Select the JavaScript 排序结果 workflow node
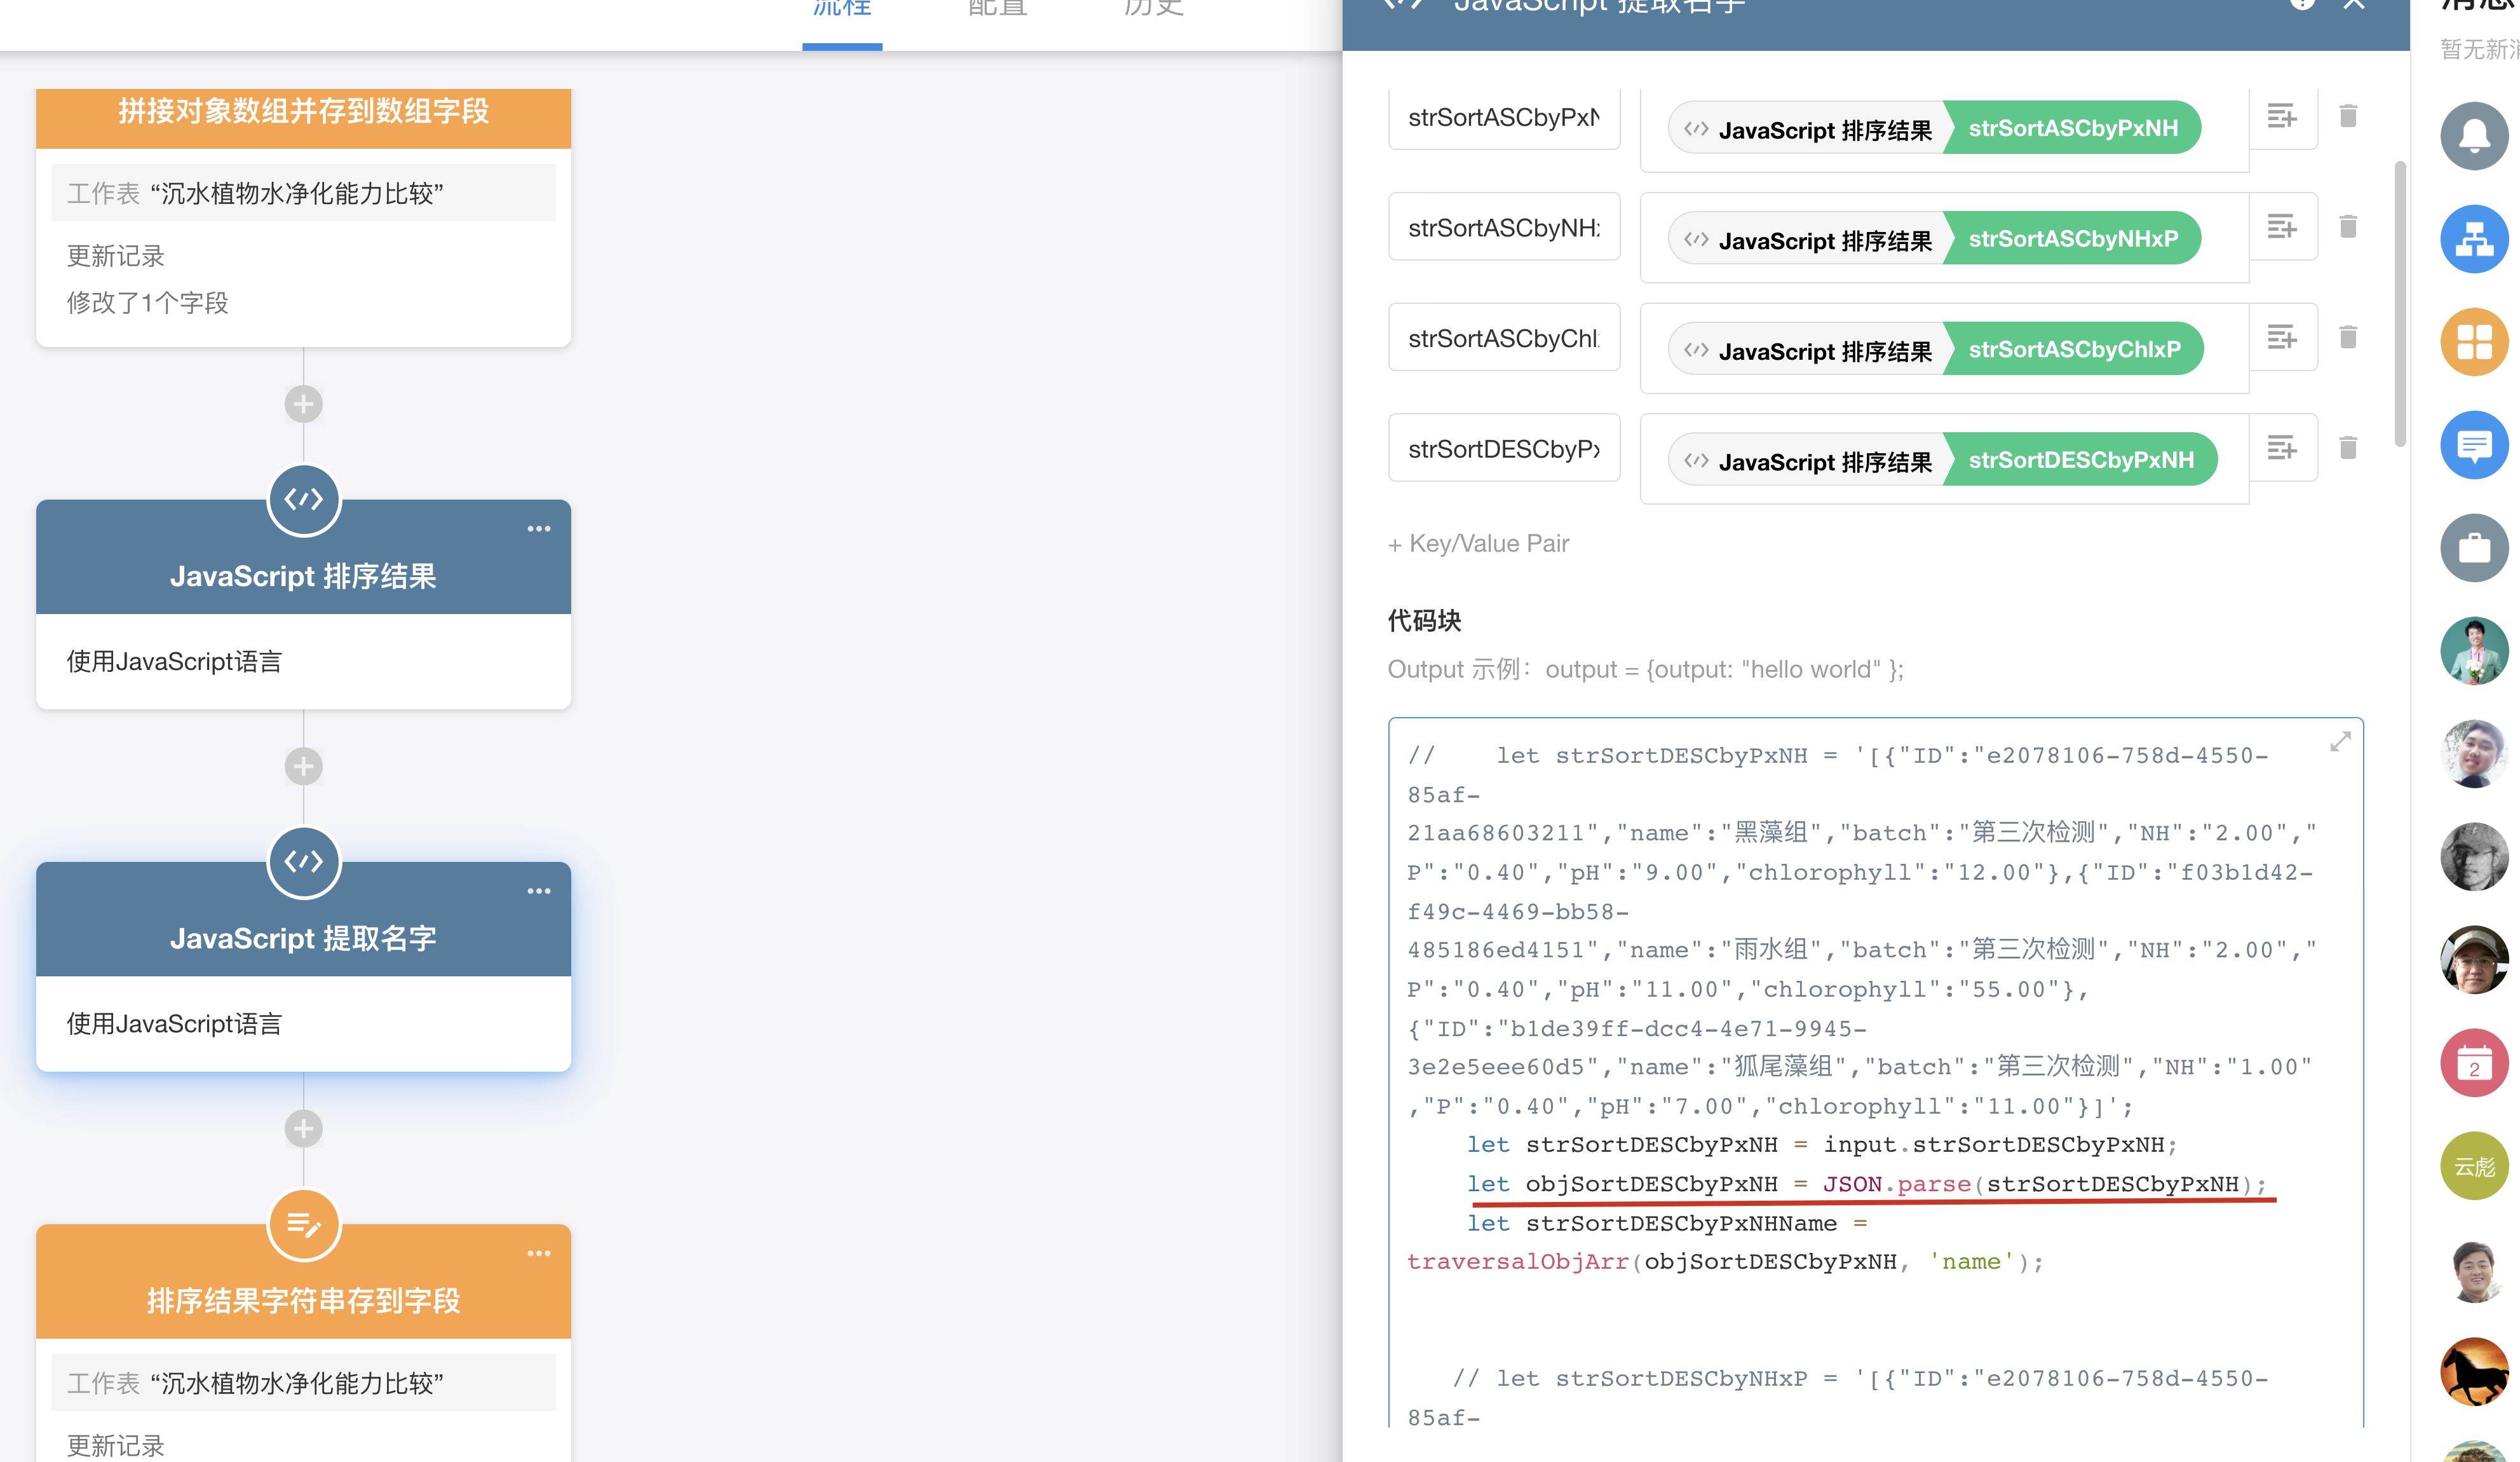Viewport: 2520px width, 1462px height. coord(303,577)
